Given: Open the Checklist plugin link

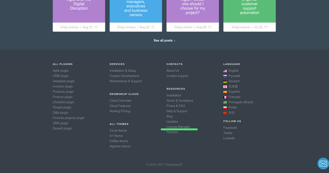Looking at the screenshot, I should 63,102.
